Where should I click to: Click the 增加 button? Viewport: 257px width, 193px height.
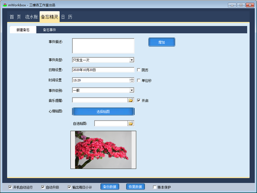162,42
